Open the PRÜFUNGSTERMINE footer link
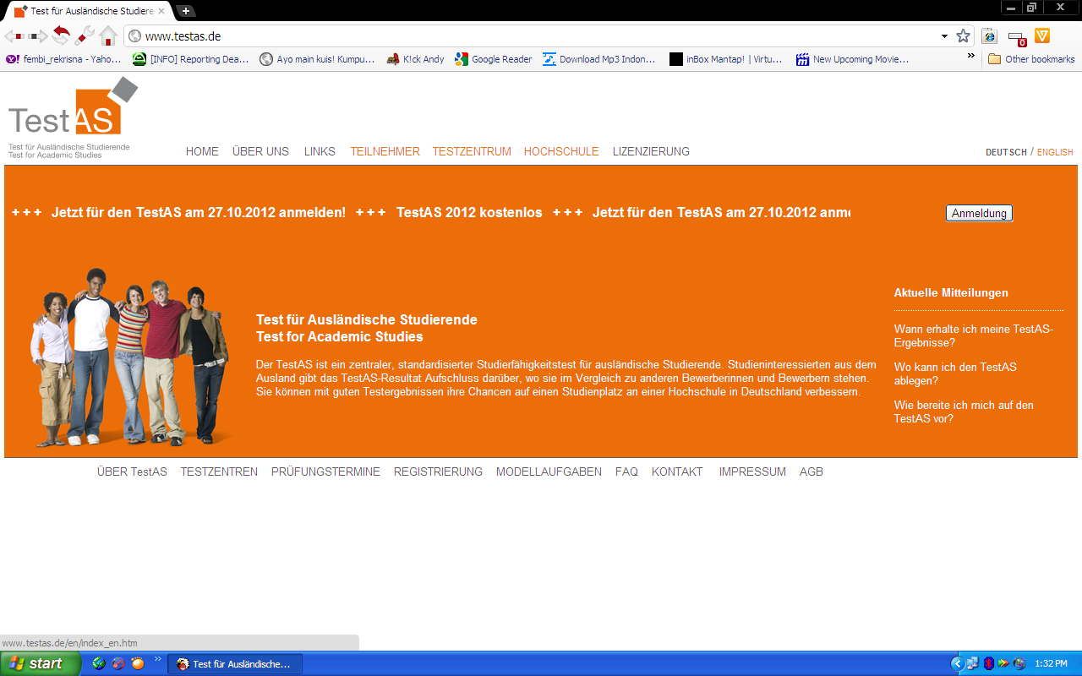 point(325,472)
